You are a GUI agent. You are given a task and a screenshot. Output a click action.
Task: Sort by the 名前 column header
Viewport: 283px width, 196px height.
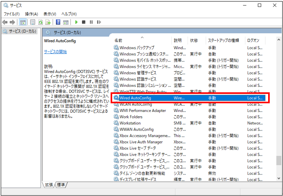pos(118,40)
